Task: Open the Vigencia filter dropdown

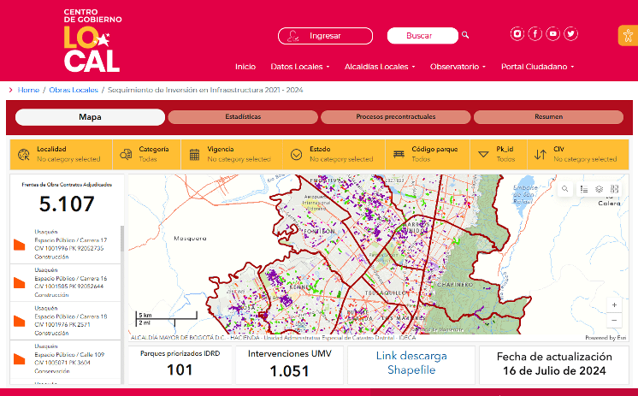Action: click(x=232, y=154)
